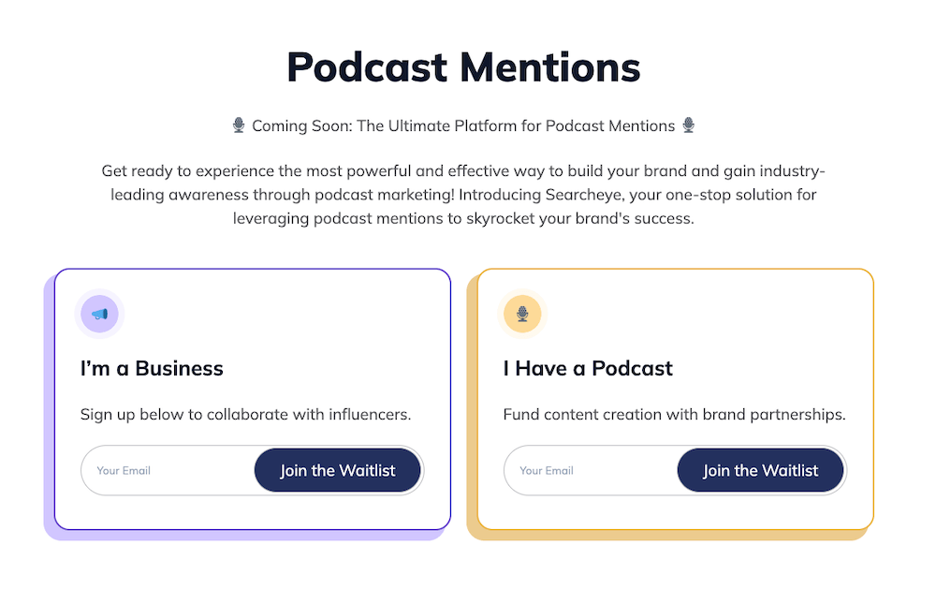Join the Waitlist on the business card
This screenshot has width=936, height=589.
[338, 470]
